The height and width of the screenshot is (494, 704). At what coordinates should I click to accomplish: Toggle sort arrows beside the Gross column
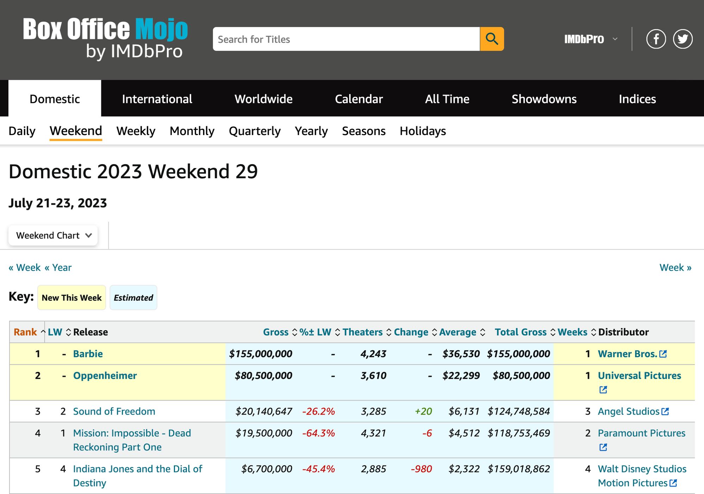tap(295, 332)
